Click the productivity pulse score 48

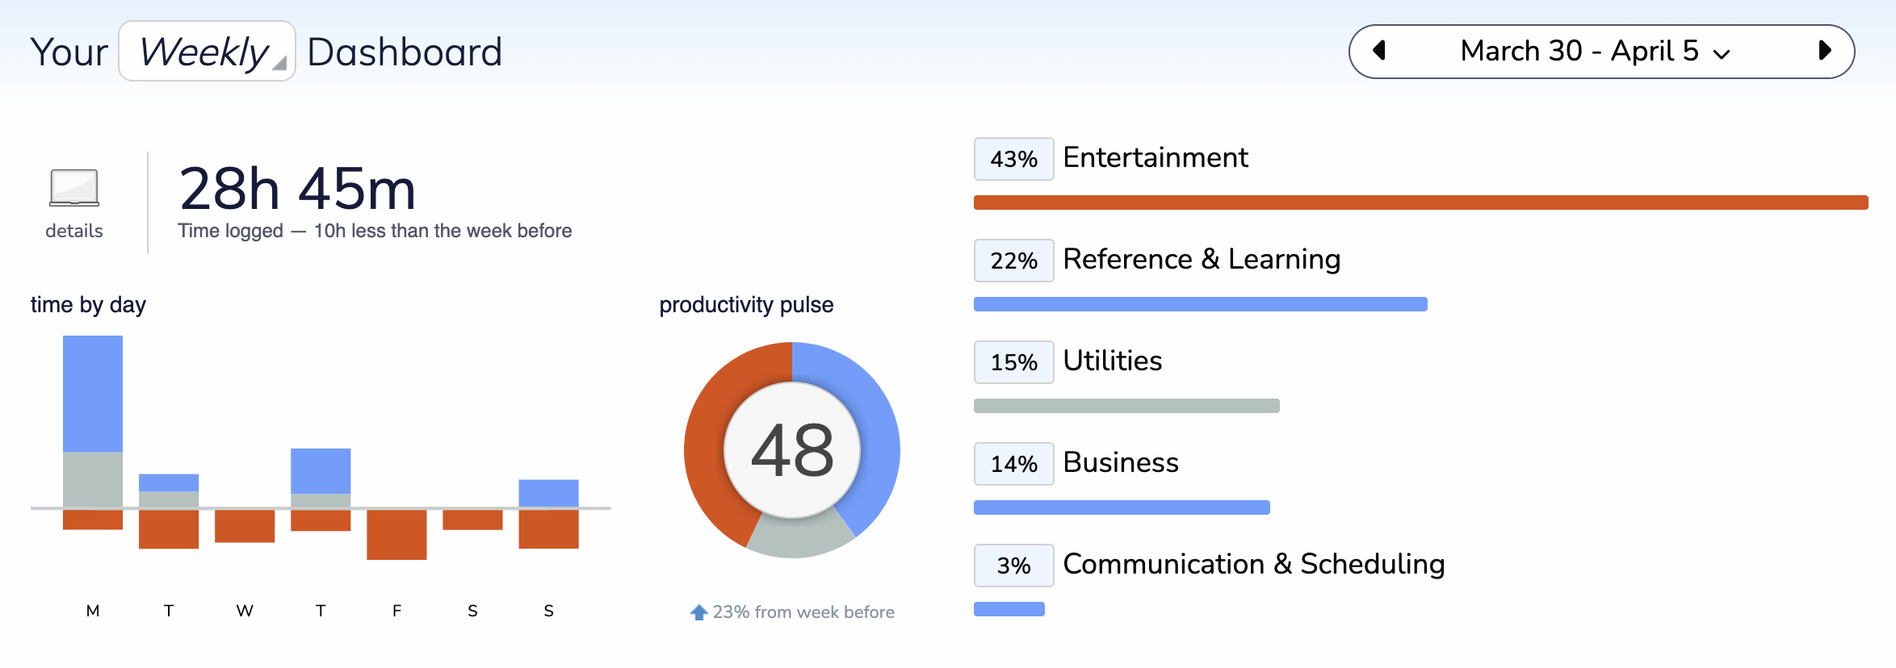point(792,450)
